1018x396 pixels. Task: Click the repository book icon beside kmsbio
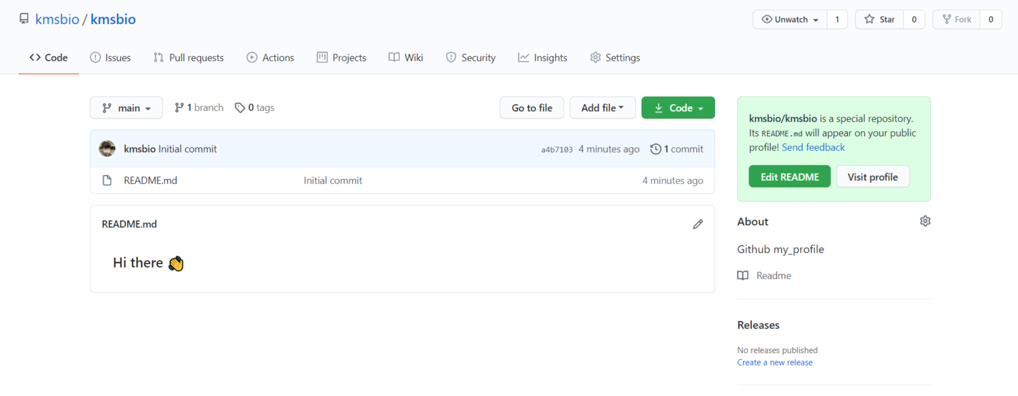24,19
